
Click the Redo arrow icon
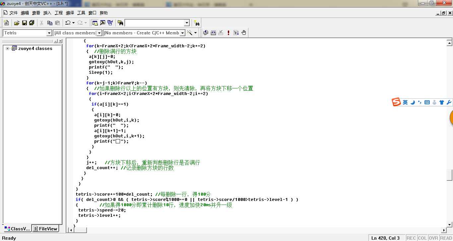click(x=80, y=23)
